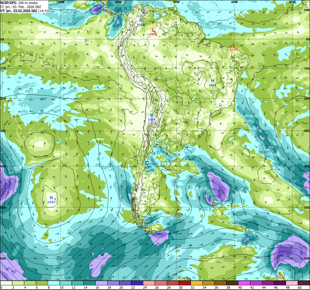Select the 0–2 legend color swatch
Image resolution: width=310 pixels, height=290 pixels.
(x=6, y=283)
